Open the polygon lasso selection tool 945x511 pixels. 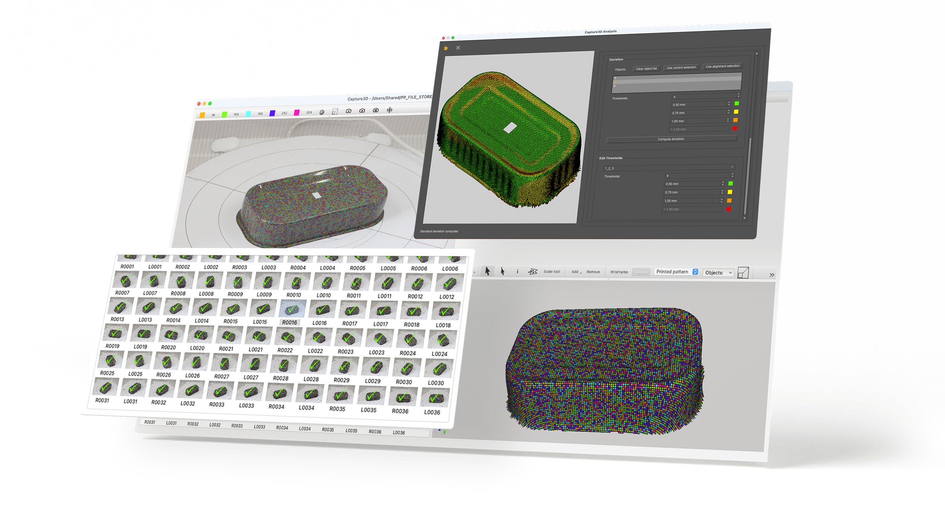pyautogui.click(x=533, y=272)
